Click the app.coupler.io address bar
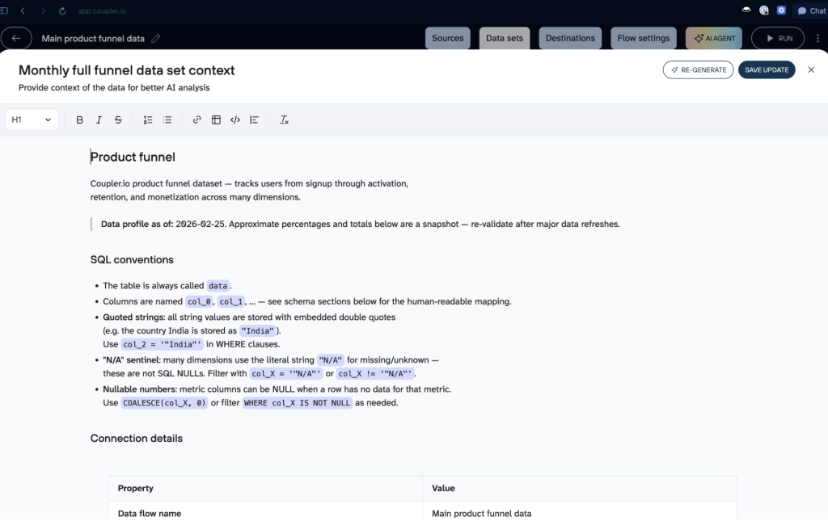 pos(102,11)
